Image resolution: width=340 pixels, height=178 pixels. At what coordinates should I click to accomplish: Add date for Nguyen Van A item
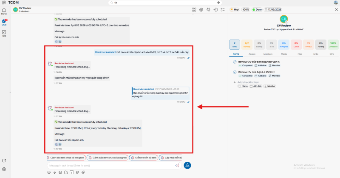click(x=261, y=65)
